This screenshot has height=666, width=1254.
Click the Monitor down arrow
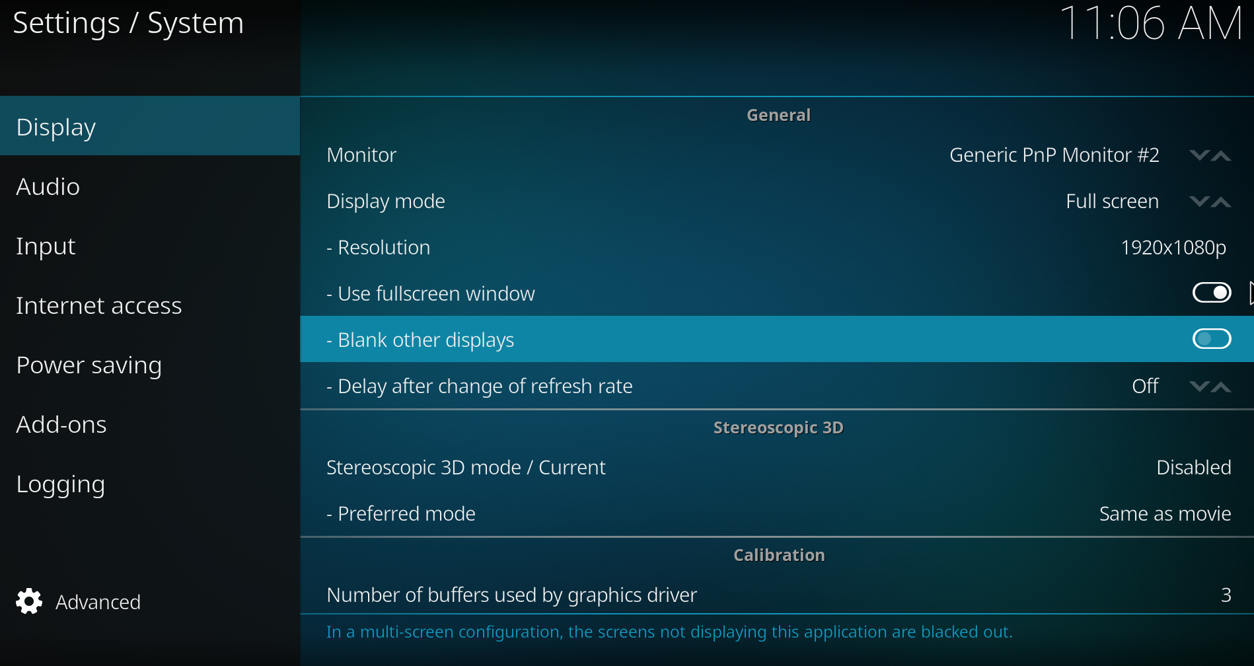pyautogui.click(x=1199, y=155)
